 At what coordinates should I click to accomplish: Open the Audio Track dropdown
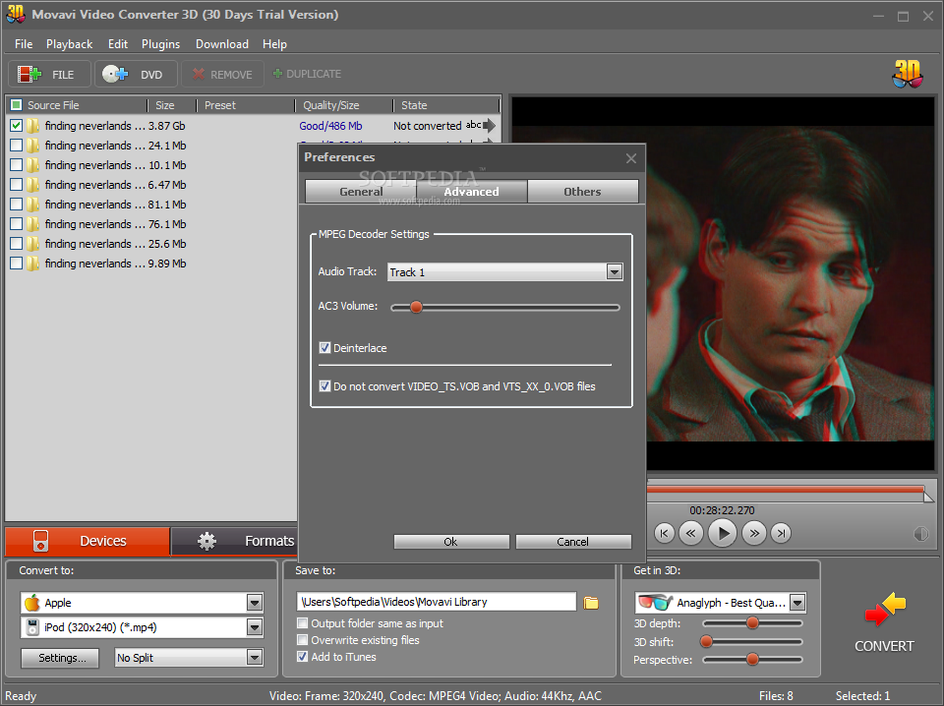[614, 272]
